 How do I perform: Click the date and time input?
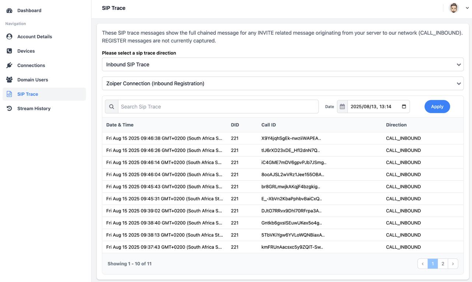click(x=374, y=107)
